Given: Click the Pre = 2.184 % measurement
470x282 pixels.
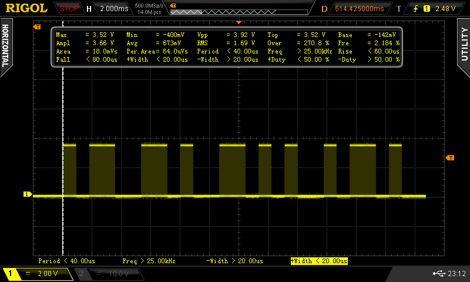Looking at the screenshot, I should [x=369, y=43].
